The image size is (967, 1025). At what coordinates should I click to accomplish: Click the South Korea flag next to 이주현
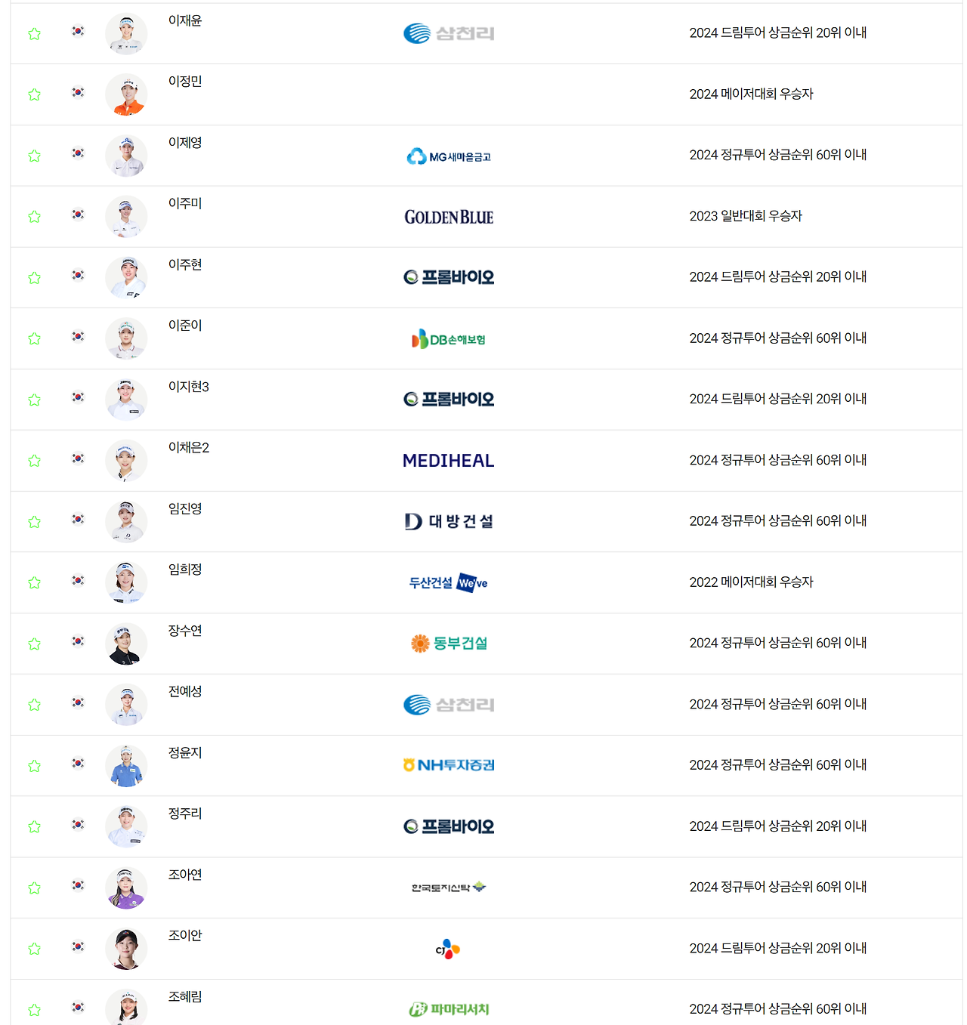coord(78,275)
